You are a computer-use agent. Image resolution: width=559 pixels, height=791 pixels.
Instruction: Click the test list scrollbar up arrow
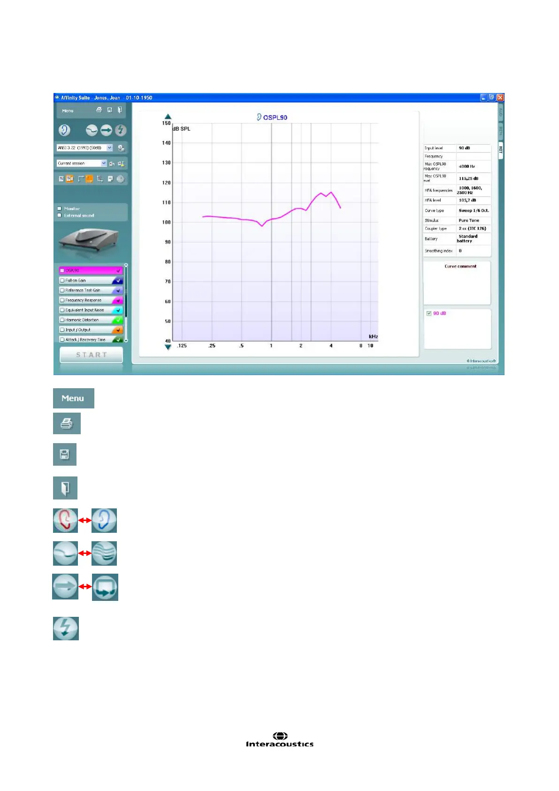point(126,266)
